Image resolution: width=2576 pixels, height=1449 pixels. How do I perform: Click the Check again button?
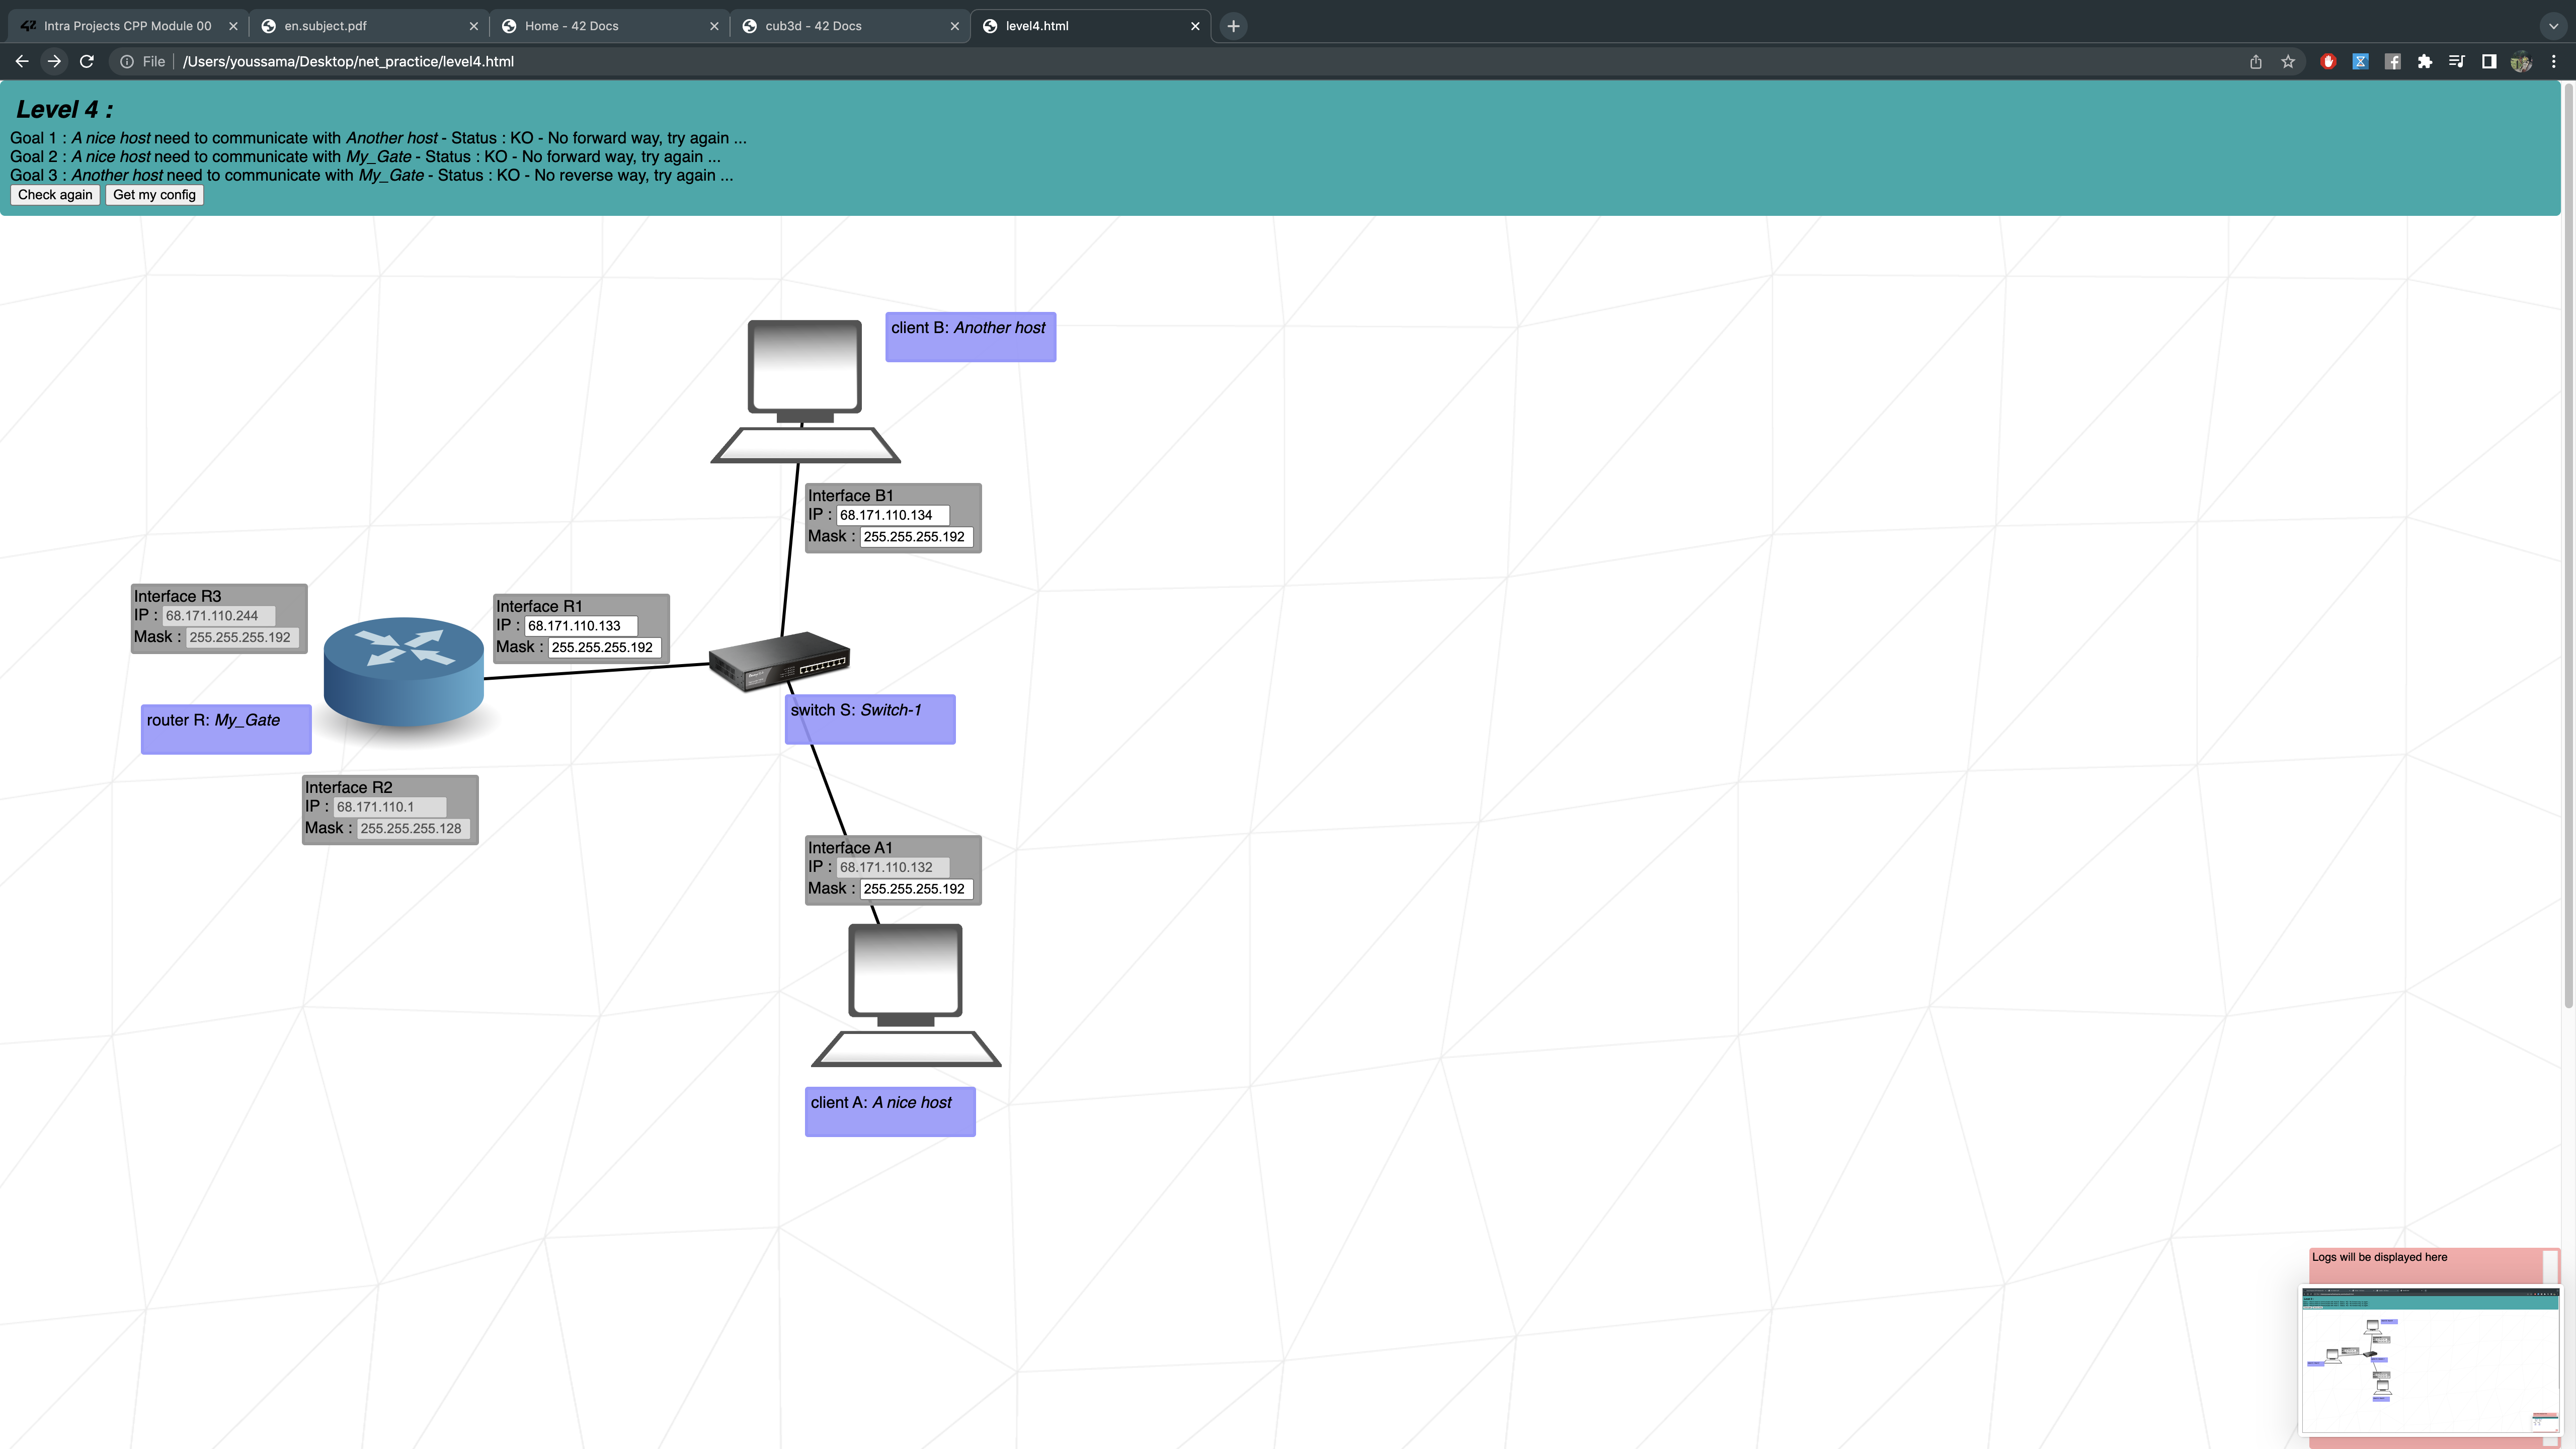click(55, 195)
